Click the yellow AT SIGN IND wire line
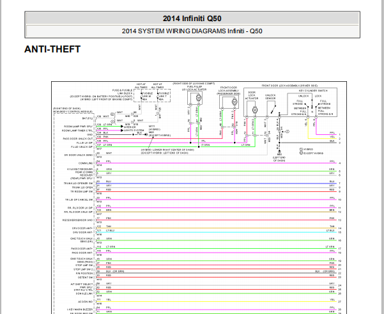The width and height of the screenshot is (384, 314). point(217,301)
